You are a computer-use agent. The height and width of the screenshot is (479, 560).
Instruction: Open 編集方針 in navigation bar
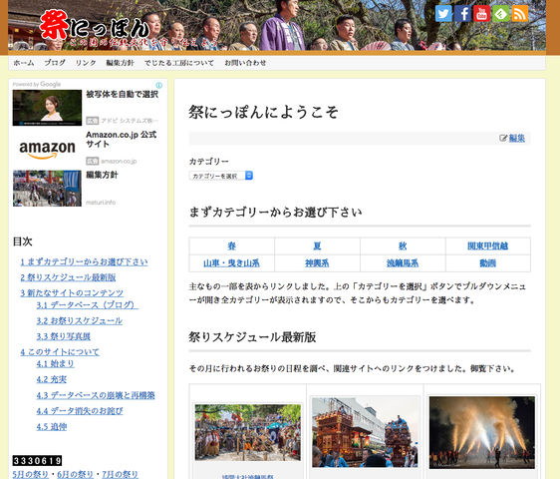[120, 63]
